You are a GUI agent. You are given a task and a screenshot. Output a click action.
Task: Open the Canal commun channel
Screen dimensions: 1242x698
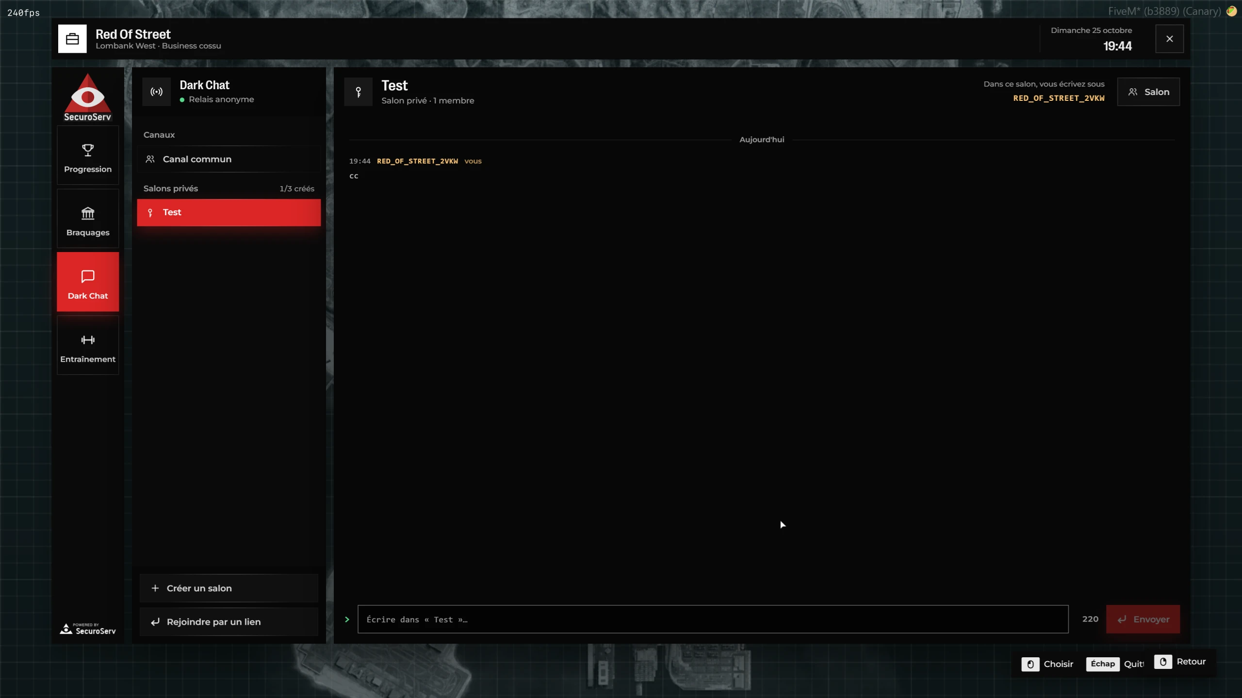[x=229, y=159]
